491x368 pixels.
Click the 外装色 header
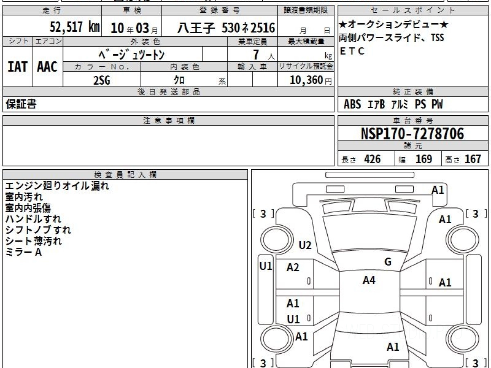coord(145,41)
